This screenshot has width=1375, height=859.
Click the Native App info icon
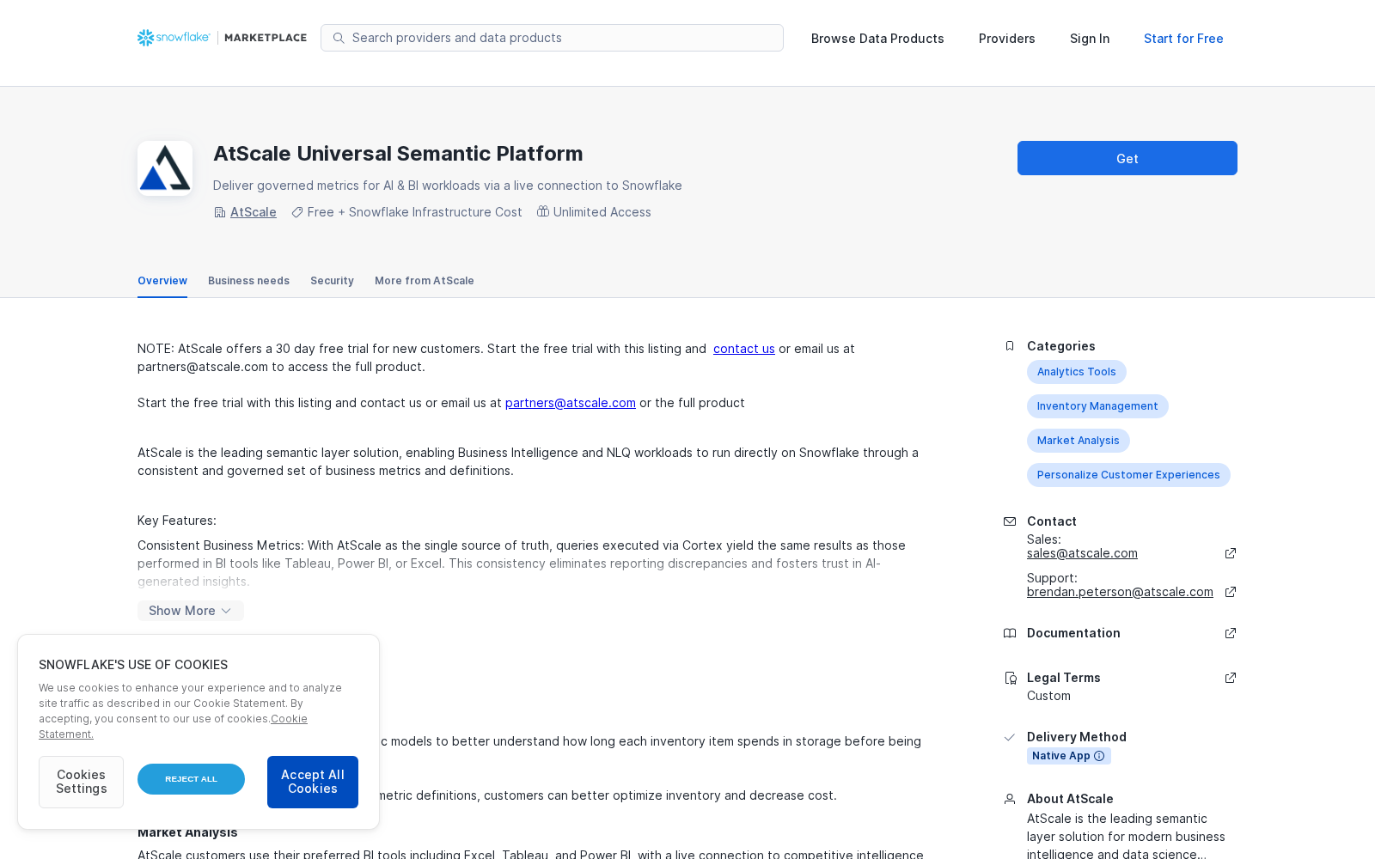point(1099,756)
